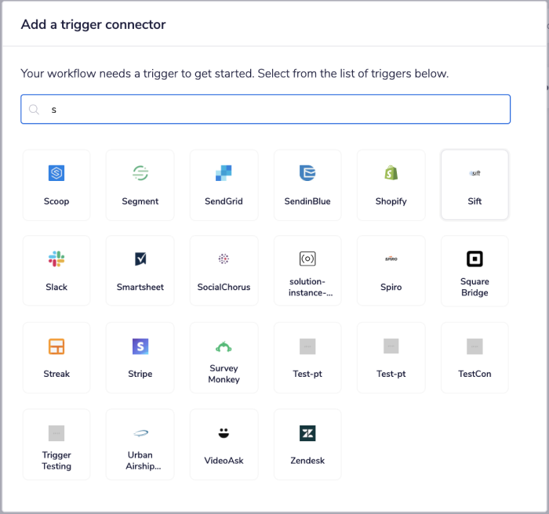Image resolution: width=549 pixels, height=514 pixels.
Task: Pick the Streak connector icon
Action: pyautogui.click(x=56, y=346)
